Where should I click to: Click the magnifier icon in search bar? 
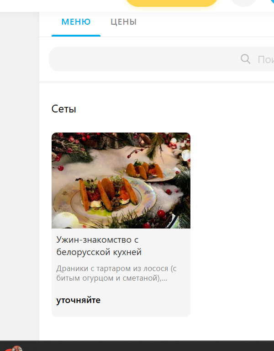[x=245, y=59]
